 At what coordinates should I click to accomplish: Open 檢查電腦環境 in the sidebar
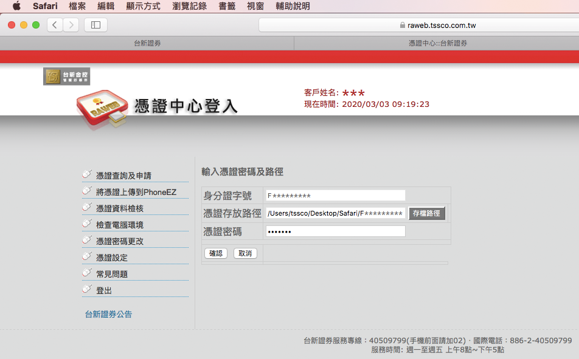120,225
